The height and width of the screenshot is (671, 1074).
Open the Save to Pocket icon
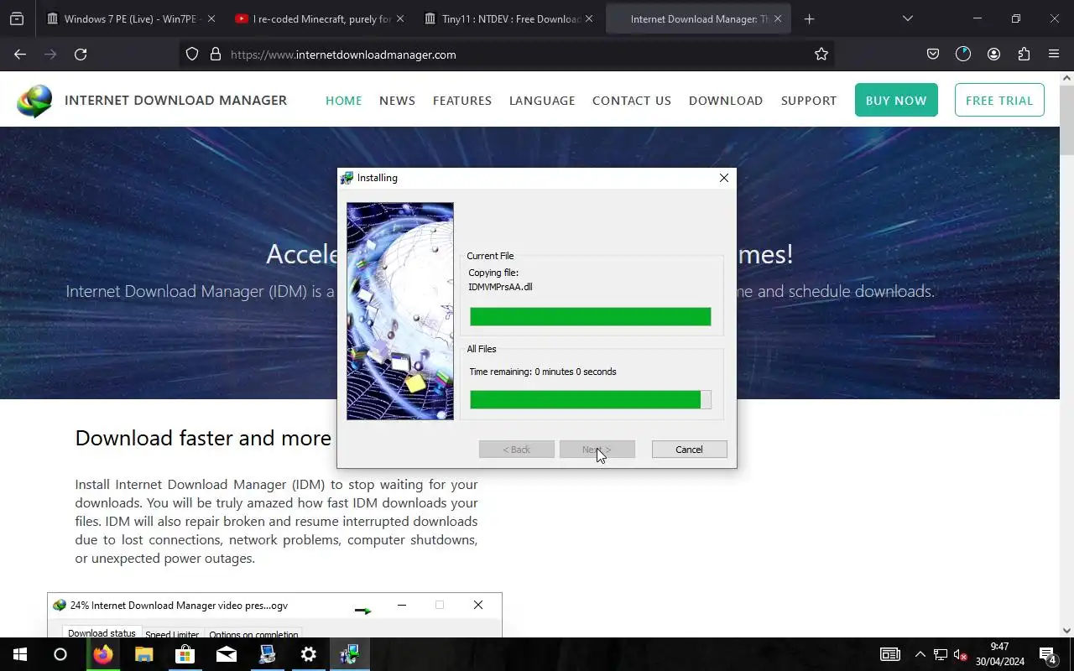[x=933, y=54]
